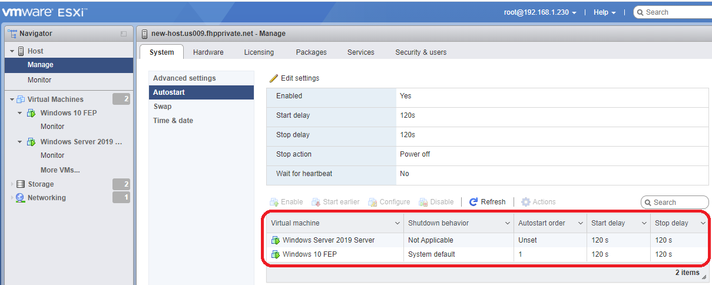Open the Help dropdown menu
Image resolution: width=712 pixels, height=285 pixels.
point(604,12)
